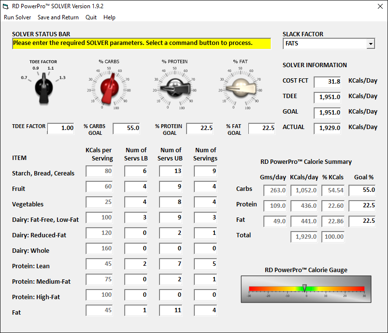
Task: Choose Quit from the menu bar
Action: [91, 17]
